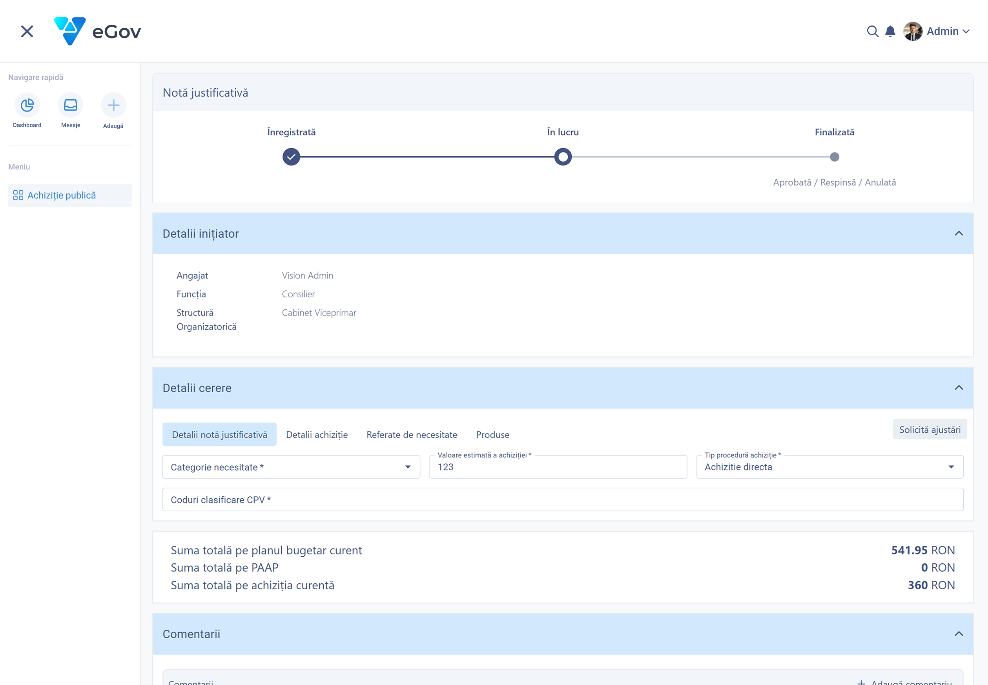Screen dimensions: 988x685
Task: Click the În lucru progress step marker
Action: click(563, 157)
